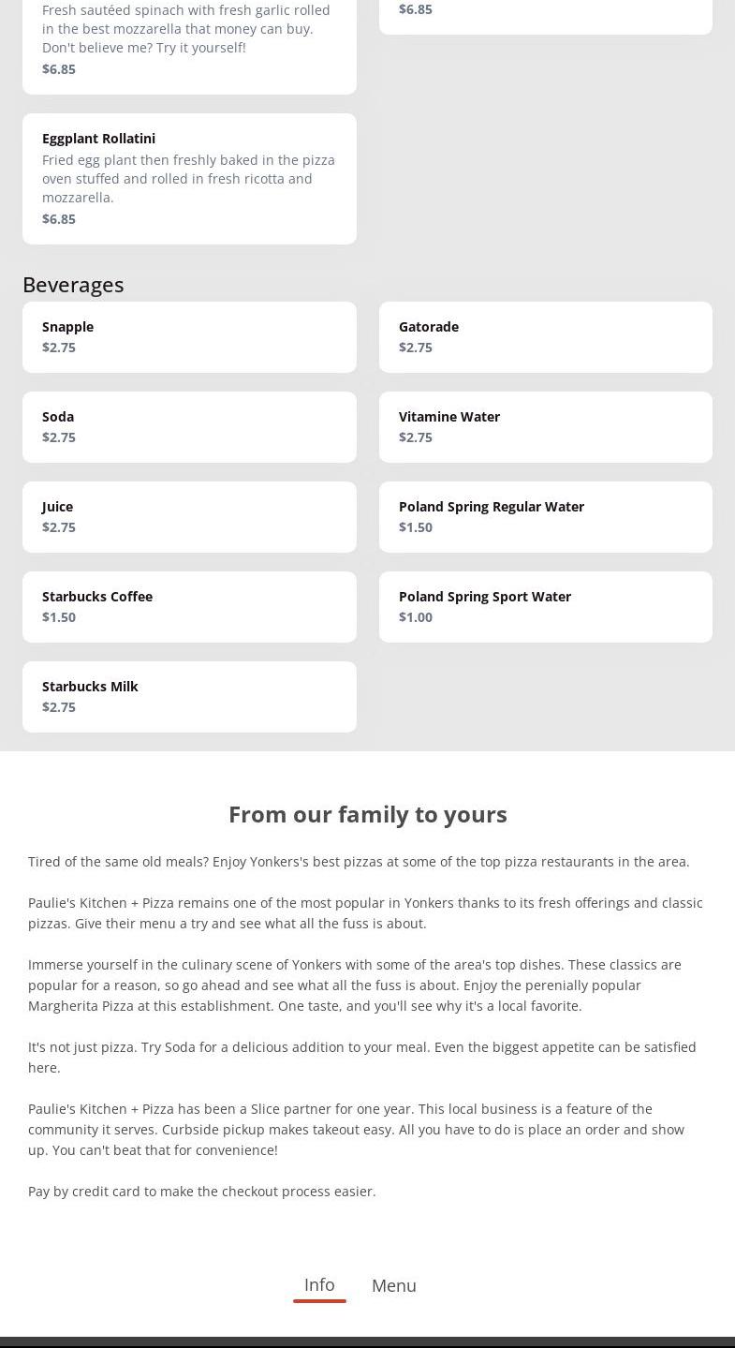This screenshot has height=1348, width=735.
Task: Click the "Pay by credit card" text line
Action: pos(202,1192)
